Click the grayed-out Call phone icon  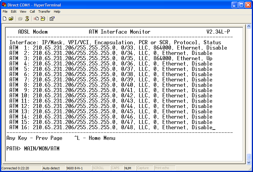pyautogui.click(x=20, y=19)
